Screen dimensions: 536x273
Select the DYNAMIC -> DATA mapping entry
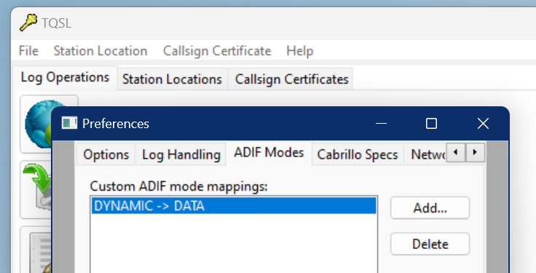coord(234,206)
